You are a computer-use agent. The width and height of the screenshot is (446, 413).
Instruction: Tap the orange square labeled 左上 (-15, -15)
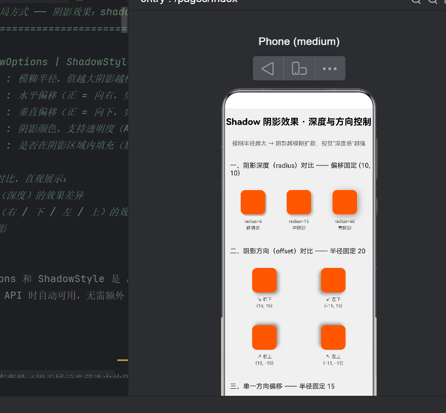click(x=333, y=337)
